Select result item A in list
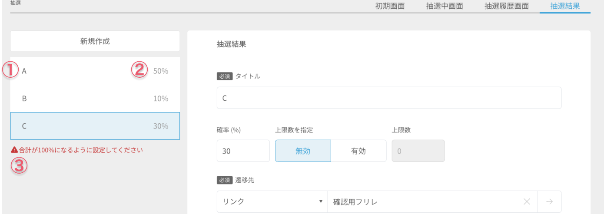 click(95, 71)
